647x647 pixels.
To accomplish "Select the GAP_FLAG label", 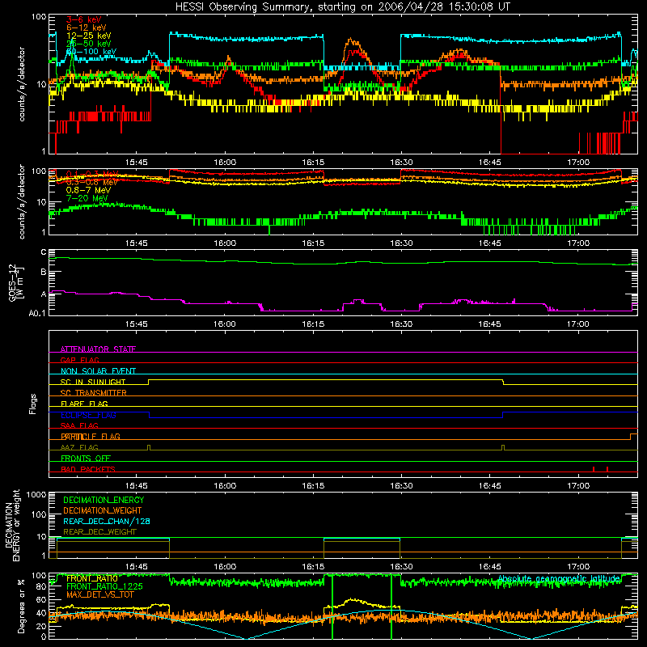I will pyautogui.click(x=79, y=360).
